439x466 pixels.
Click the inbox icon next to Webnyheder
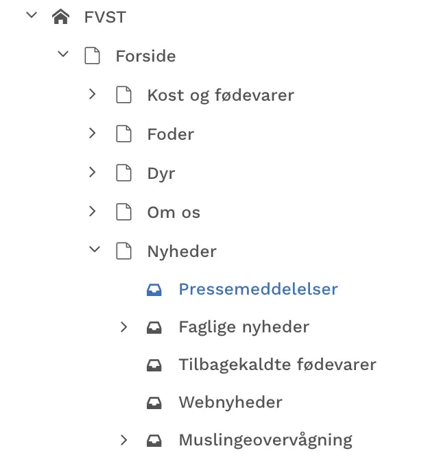pos(155,402)
